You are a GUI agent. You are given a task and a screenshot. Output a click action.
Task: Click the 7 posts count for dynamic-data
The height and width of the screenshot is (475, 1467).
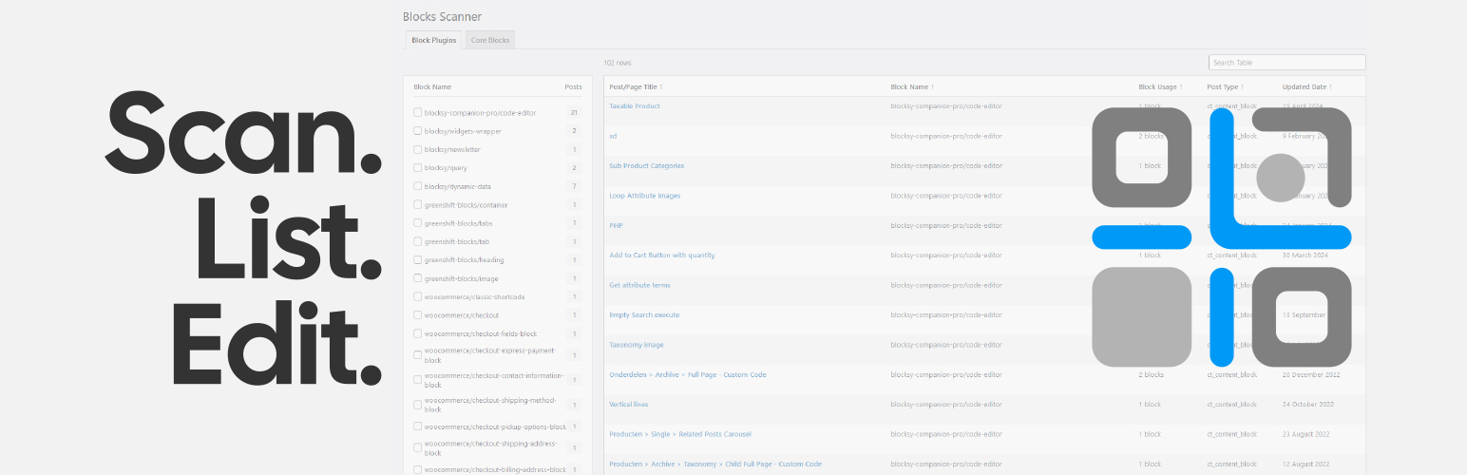(574, 186)
